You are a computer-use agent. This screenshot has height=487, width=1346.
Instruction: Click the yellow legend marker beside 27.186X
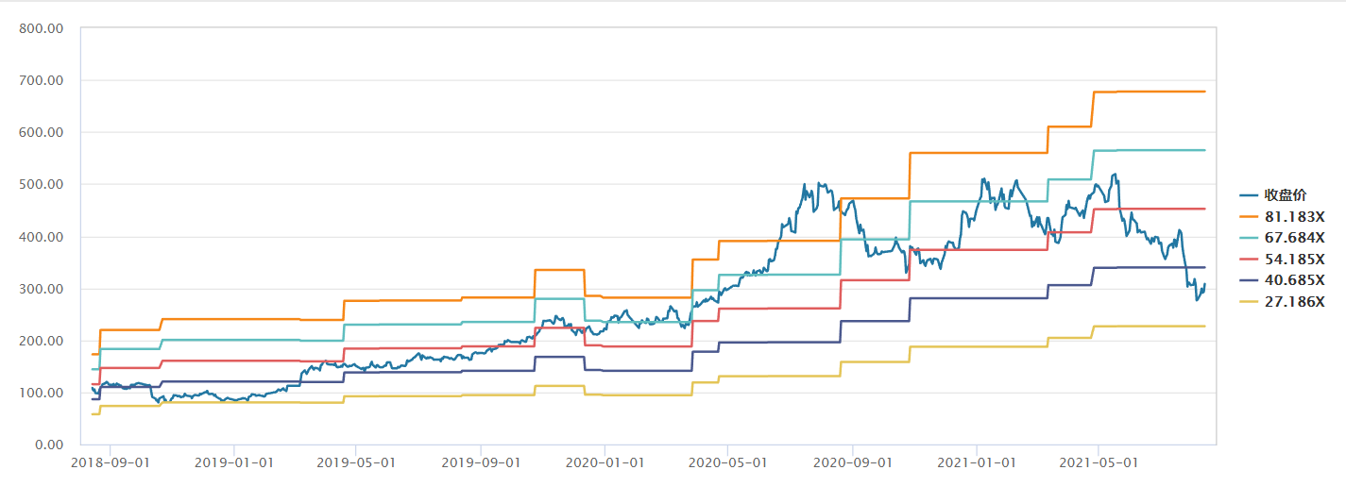[1249, 302]
